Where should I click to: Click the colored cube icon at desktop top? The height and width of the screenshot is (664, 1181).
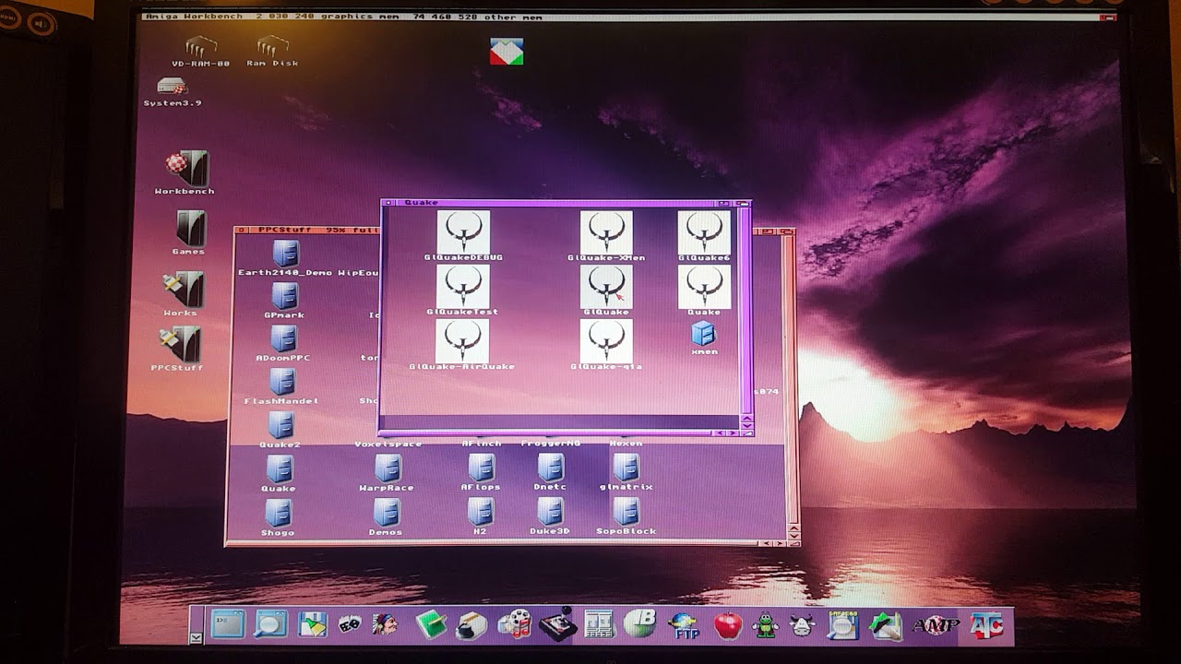[507, 52]
